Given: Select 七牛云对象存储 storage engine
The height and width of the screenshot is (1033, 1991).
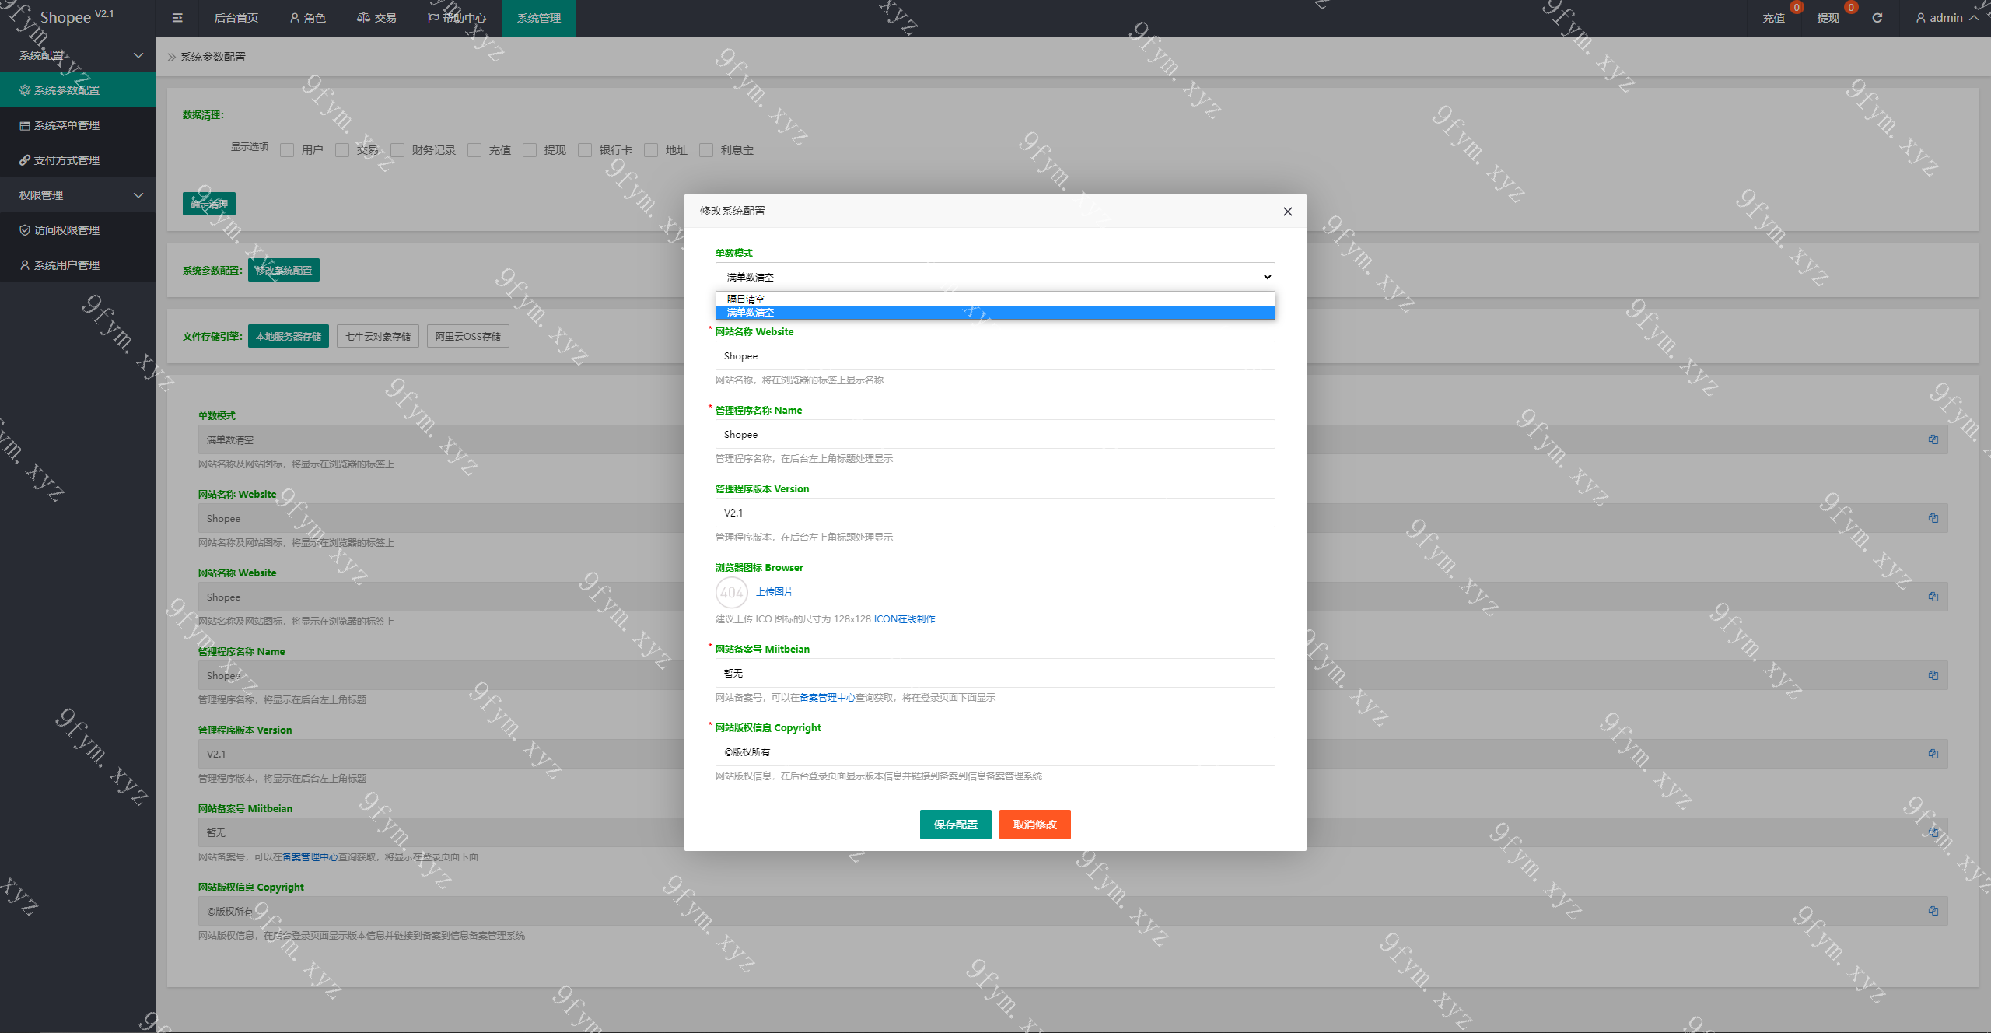Looking at the screenshot, I should point(378,336).
